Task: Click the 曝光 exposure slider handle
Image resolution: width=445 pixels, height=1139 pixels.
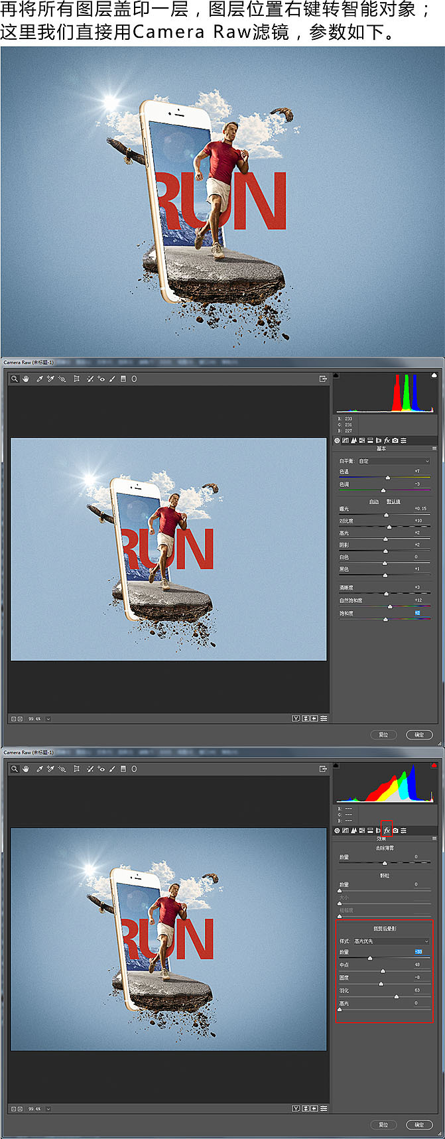Action: click(387, 515)
